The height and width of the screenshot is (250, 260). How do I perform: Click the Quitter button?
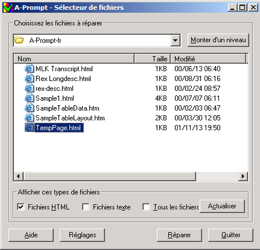coord(231,235)
